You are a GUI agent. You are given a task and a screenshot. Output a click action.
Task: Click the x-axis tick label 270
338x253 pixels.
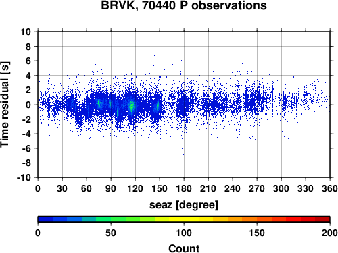pyautogui.click(x=257, y=188)
